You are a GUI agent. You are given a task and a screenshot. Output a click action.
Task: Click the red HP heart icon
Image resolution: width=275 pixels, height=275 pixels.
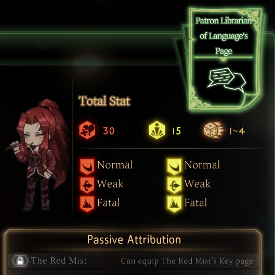87,130
